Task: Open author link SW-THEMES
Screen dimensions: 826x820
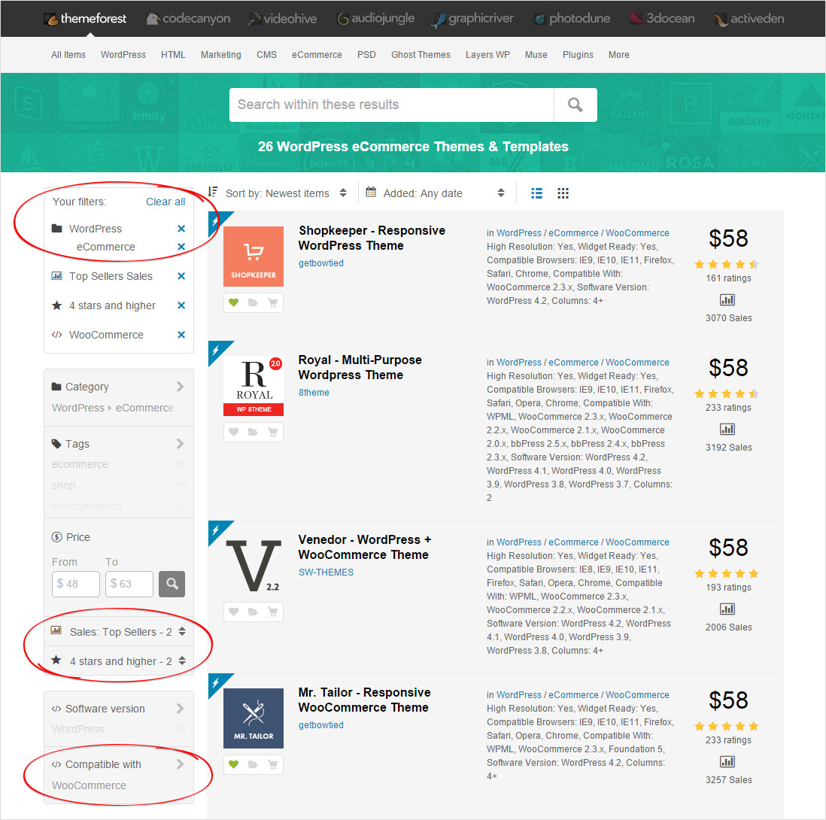Action: pyautogui.click(x=326, y=572)
